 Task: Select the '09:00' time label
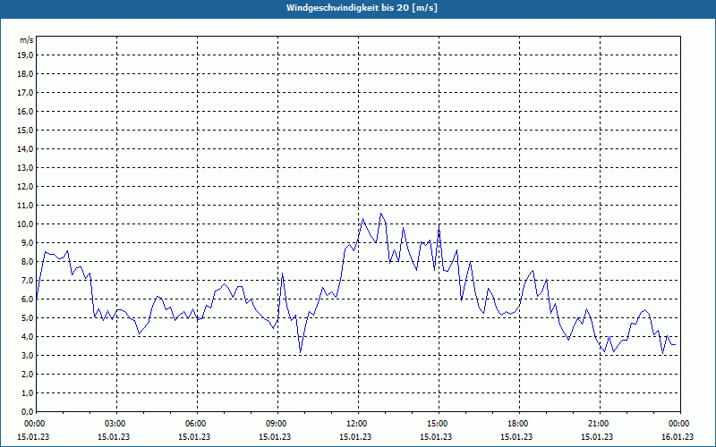pos(275,424)
